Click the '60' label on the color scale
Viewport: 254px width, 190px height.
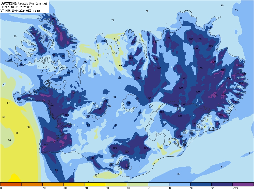pyautogui.click(x=129, y=188)
